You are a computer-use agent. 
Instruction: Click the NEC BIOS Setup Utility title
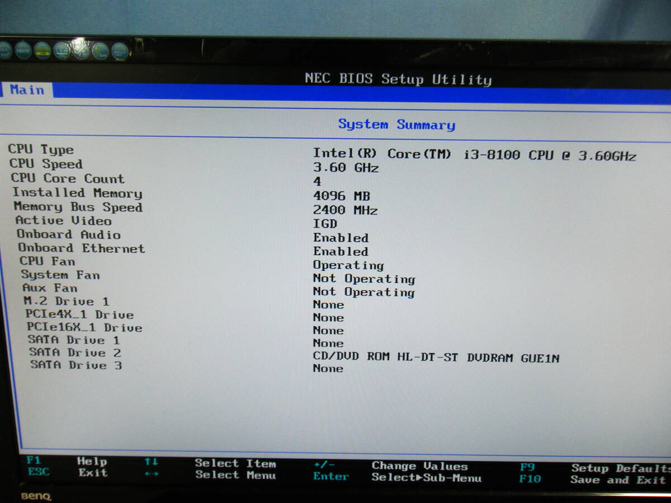pos(398,79)
